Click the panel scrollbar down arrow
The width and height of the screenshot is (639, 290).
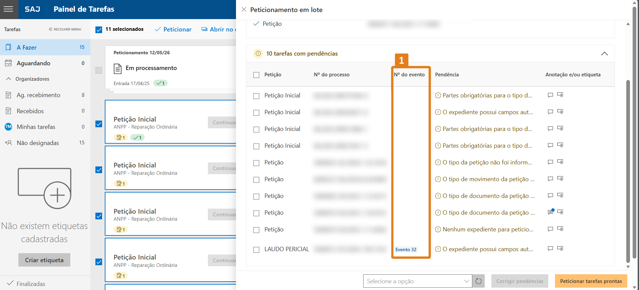(628, 267)
